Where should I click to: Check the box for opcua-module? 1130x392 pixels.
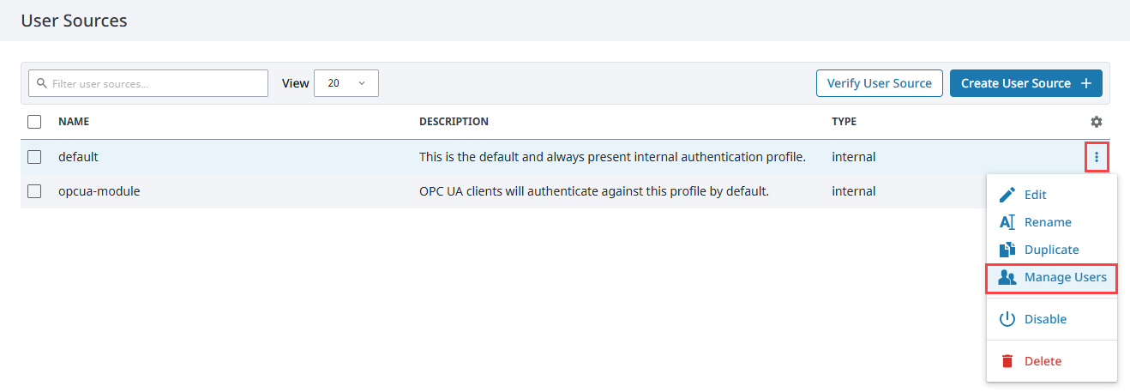[34, 191]
